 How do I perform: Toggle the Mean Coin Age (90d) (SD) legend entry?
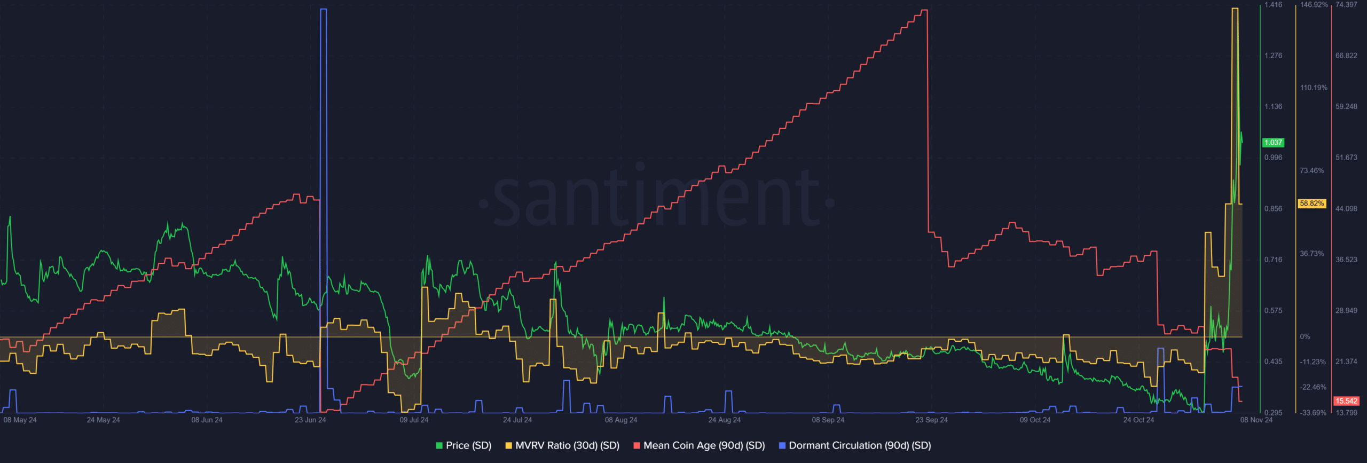click(699, 445)
